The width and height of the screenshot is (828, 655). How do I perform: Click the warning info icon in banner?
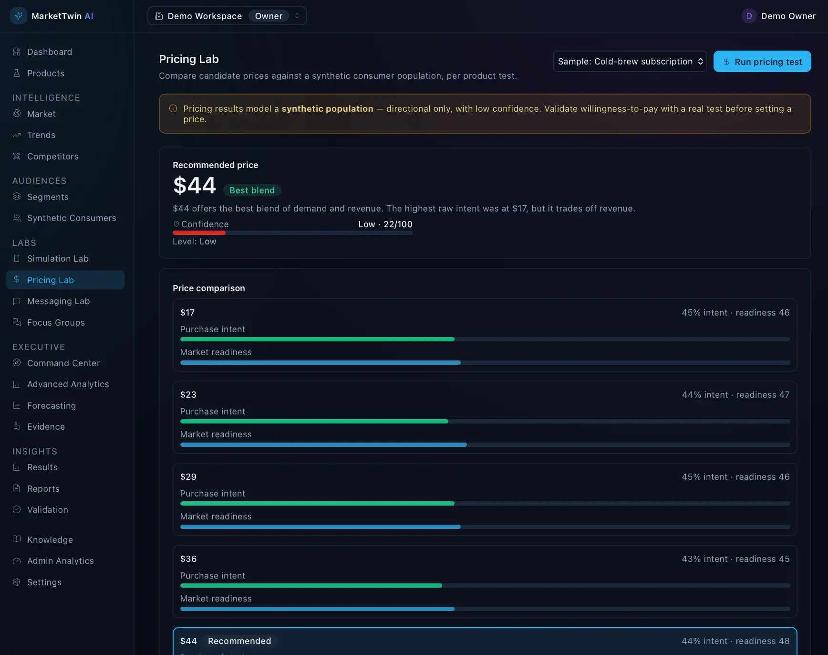pyautogui.click(x=173, y=109)
